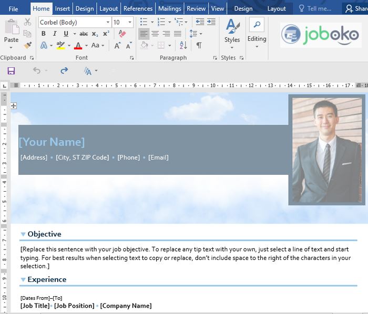The height and width of the screenshot is (314, 368).
Task: Undo the last action
Action: coord(37,70)
